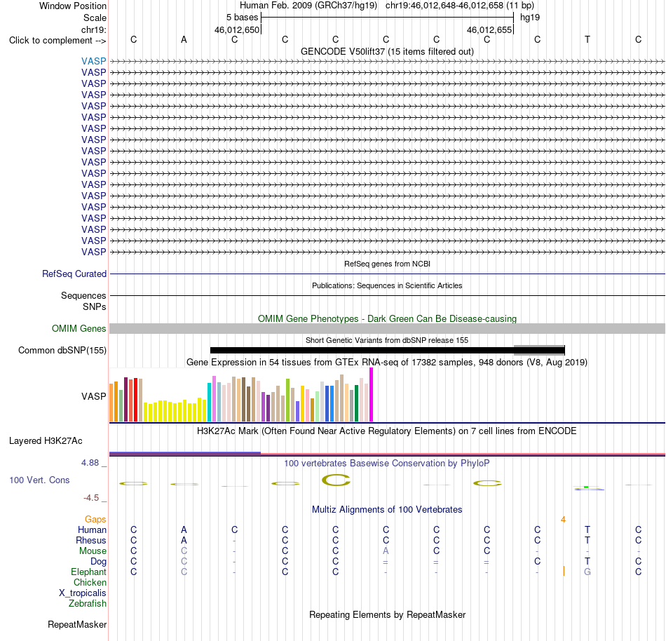Open the GENCODE V50lift37 track title

click(387, 51)
